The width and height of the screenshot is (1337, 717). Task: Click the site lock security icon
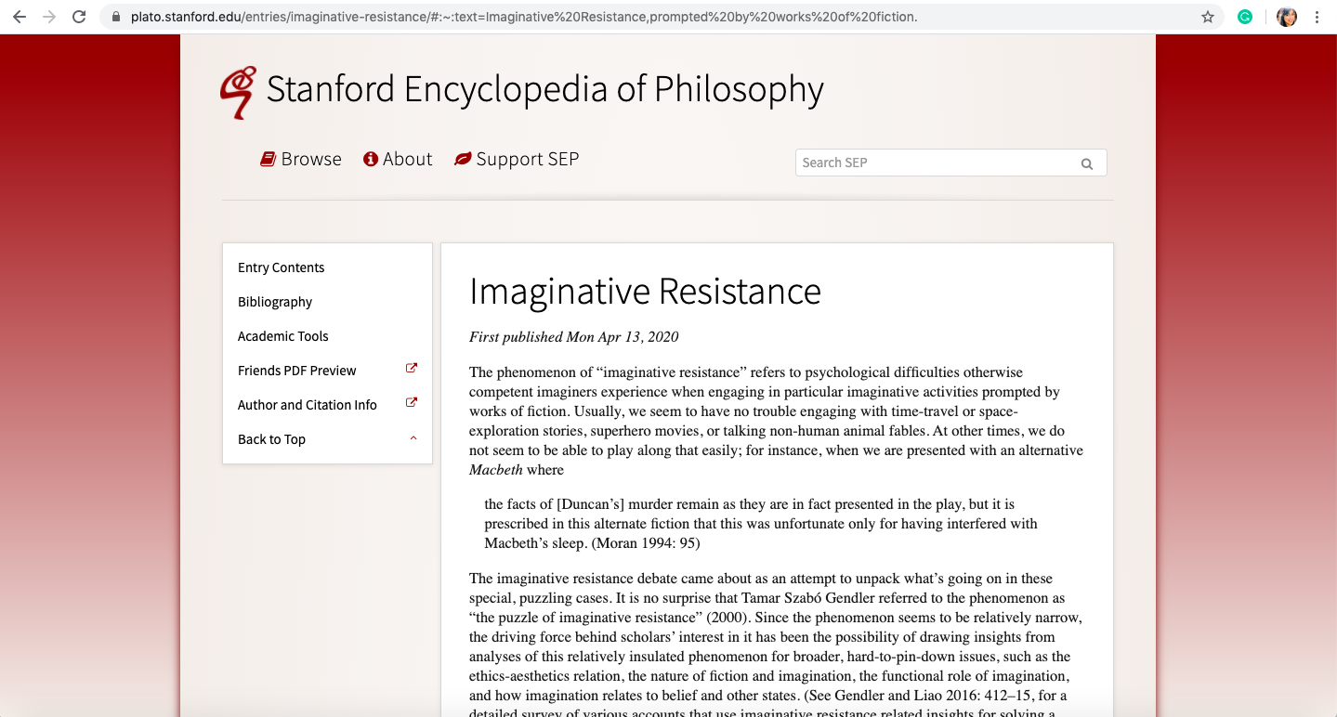click(x=116, y=17)
